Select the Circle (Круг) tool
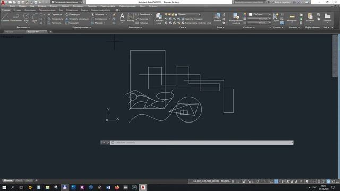This screenshot has width=340, height=191. (x=26, y=18)
